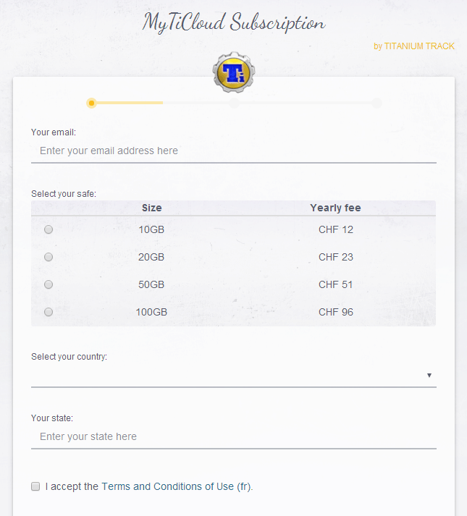Viewport: 467px width, 516px height.
Task: Expand the Select your country list
Action: pyautogui.click(x=234, y=376)
